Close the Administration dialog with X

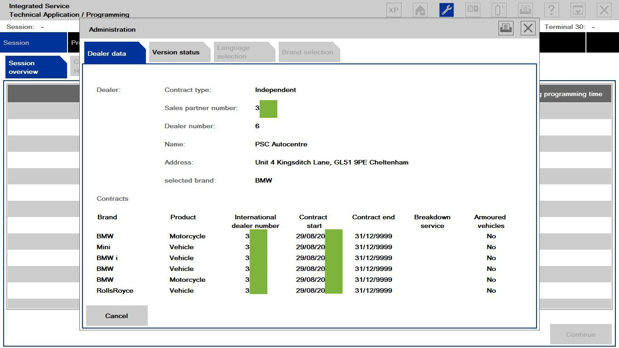point(528,29)
